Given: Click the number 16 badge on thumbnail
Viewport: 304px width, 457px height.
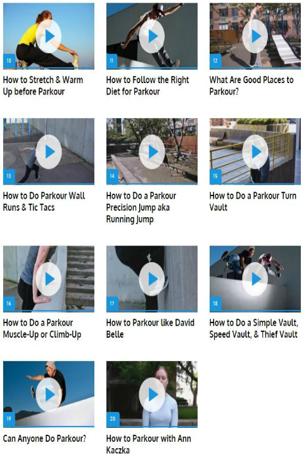Looking at the screenshot, I should click(9, 303).
